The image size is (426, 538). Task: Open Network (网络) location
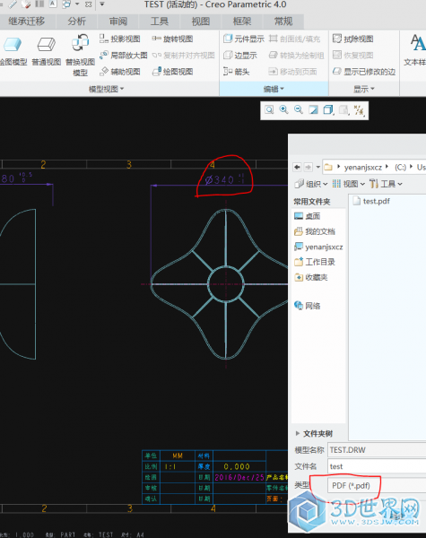308,306
